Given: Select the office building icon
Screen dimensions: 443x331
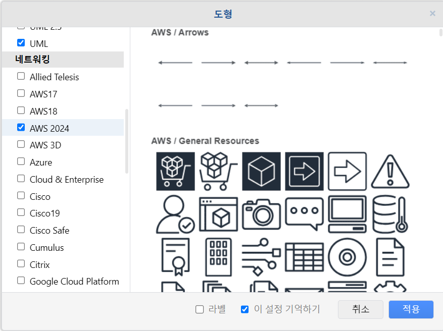Looking at the screenshot, I should 218,257.
